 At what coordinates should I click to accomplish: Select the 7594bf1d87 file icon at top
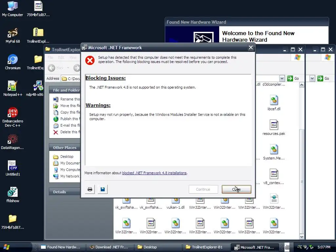tap(38, 9)
